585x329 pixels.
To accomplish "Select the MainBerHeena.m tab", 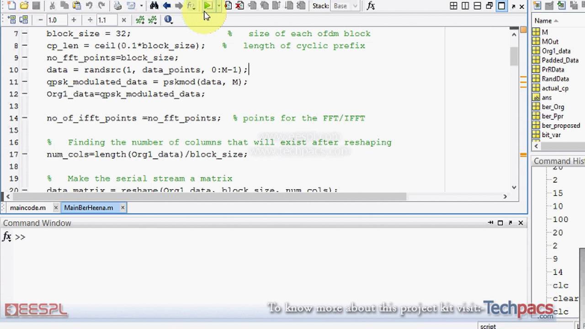I will [88, 207].
